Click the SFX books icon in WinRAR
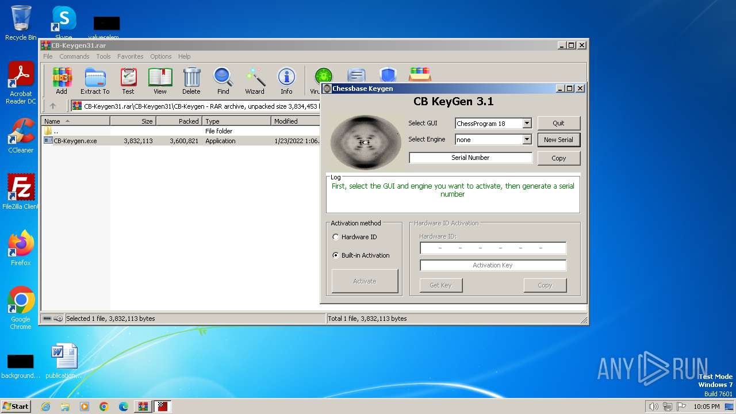 tap(420, 75)
